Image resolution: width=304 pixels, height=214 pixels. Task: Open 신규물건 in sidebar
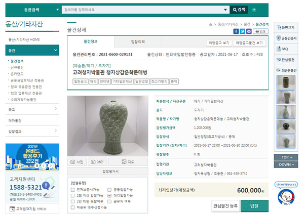click(17, 67)
